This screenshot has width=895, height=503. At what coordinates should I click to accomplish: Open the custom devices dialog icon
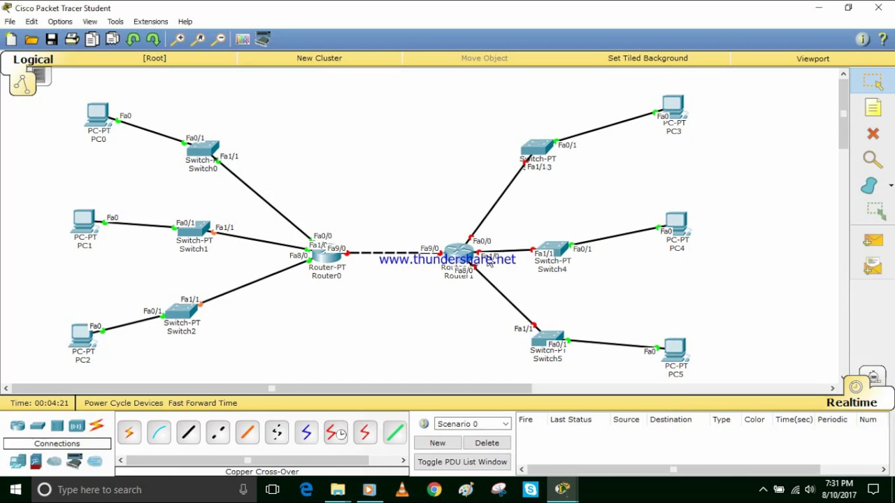point(263,40)
